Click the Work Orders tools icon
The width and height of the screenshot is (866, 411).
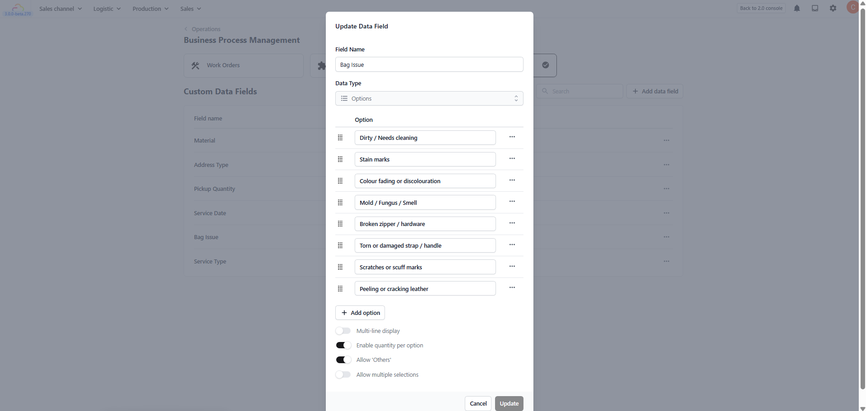195,65
